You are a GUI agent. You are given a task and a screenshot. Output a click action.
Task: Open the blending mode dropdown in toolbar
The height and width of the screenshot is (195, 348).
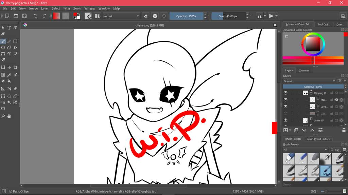click(121, 16)
